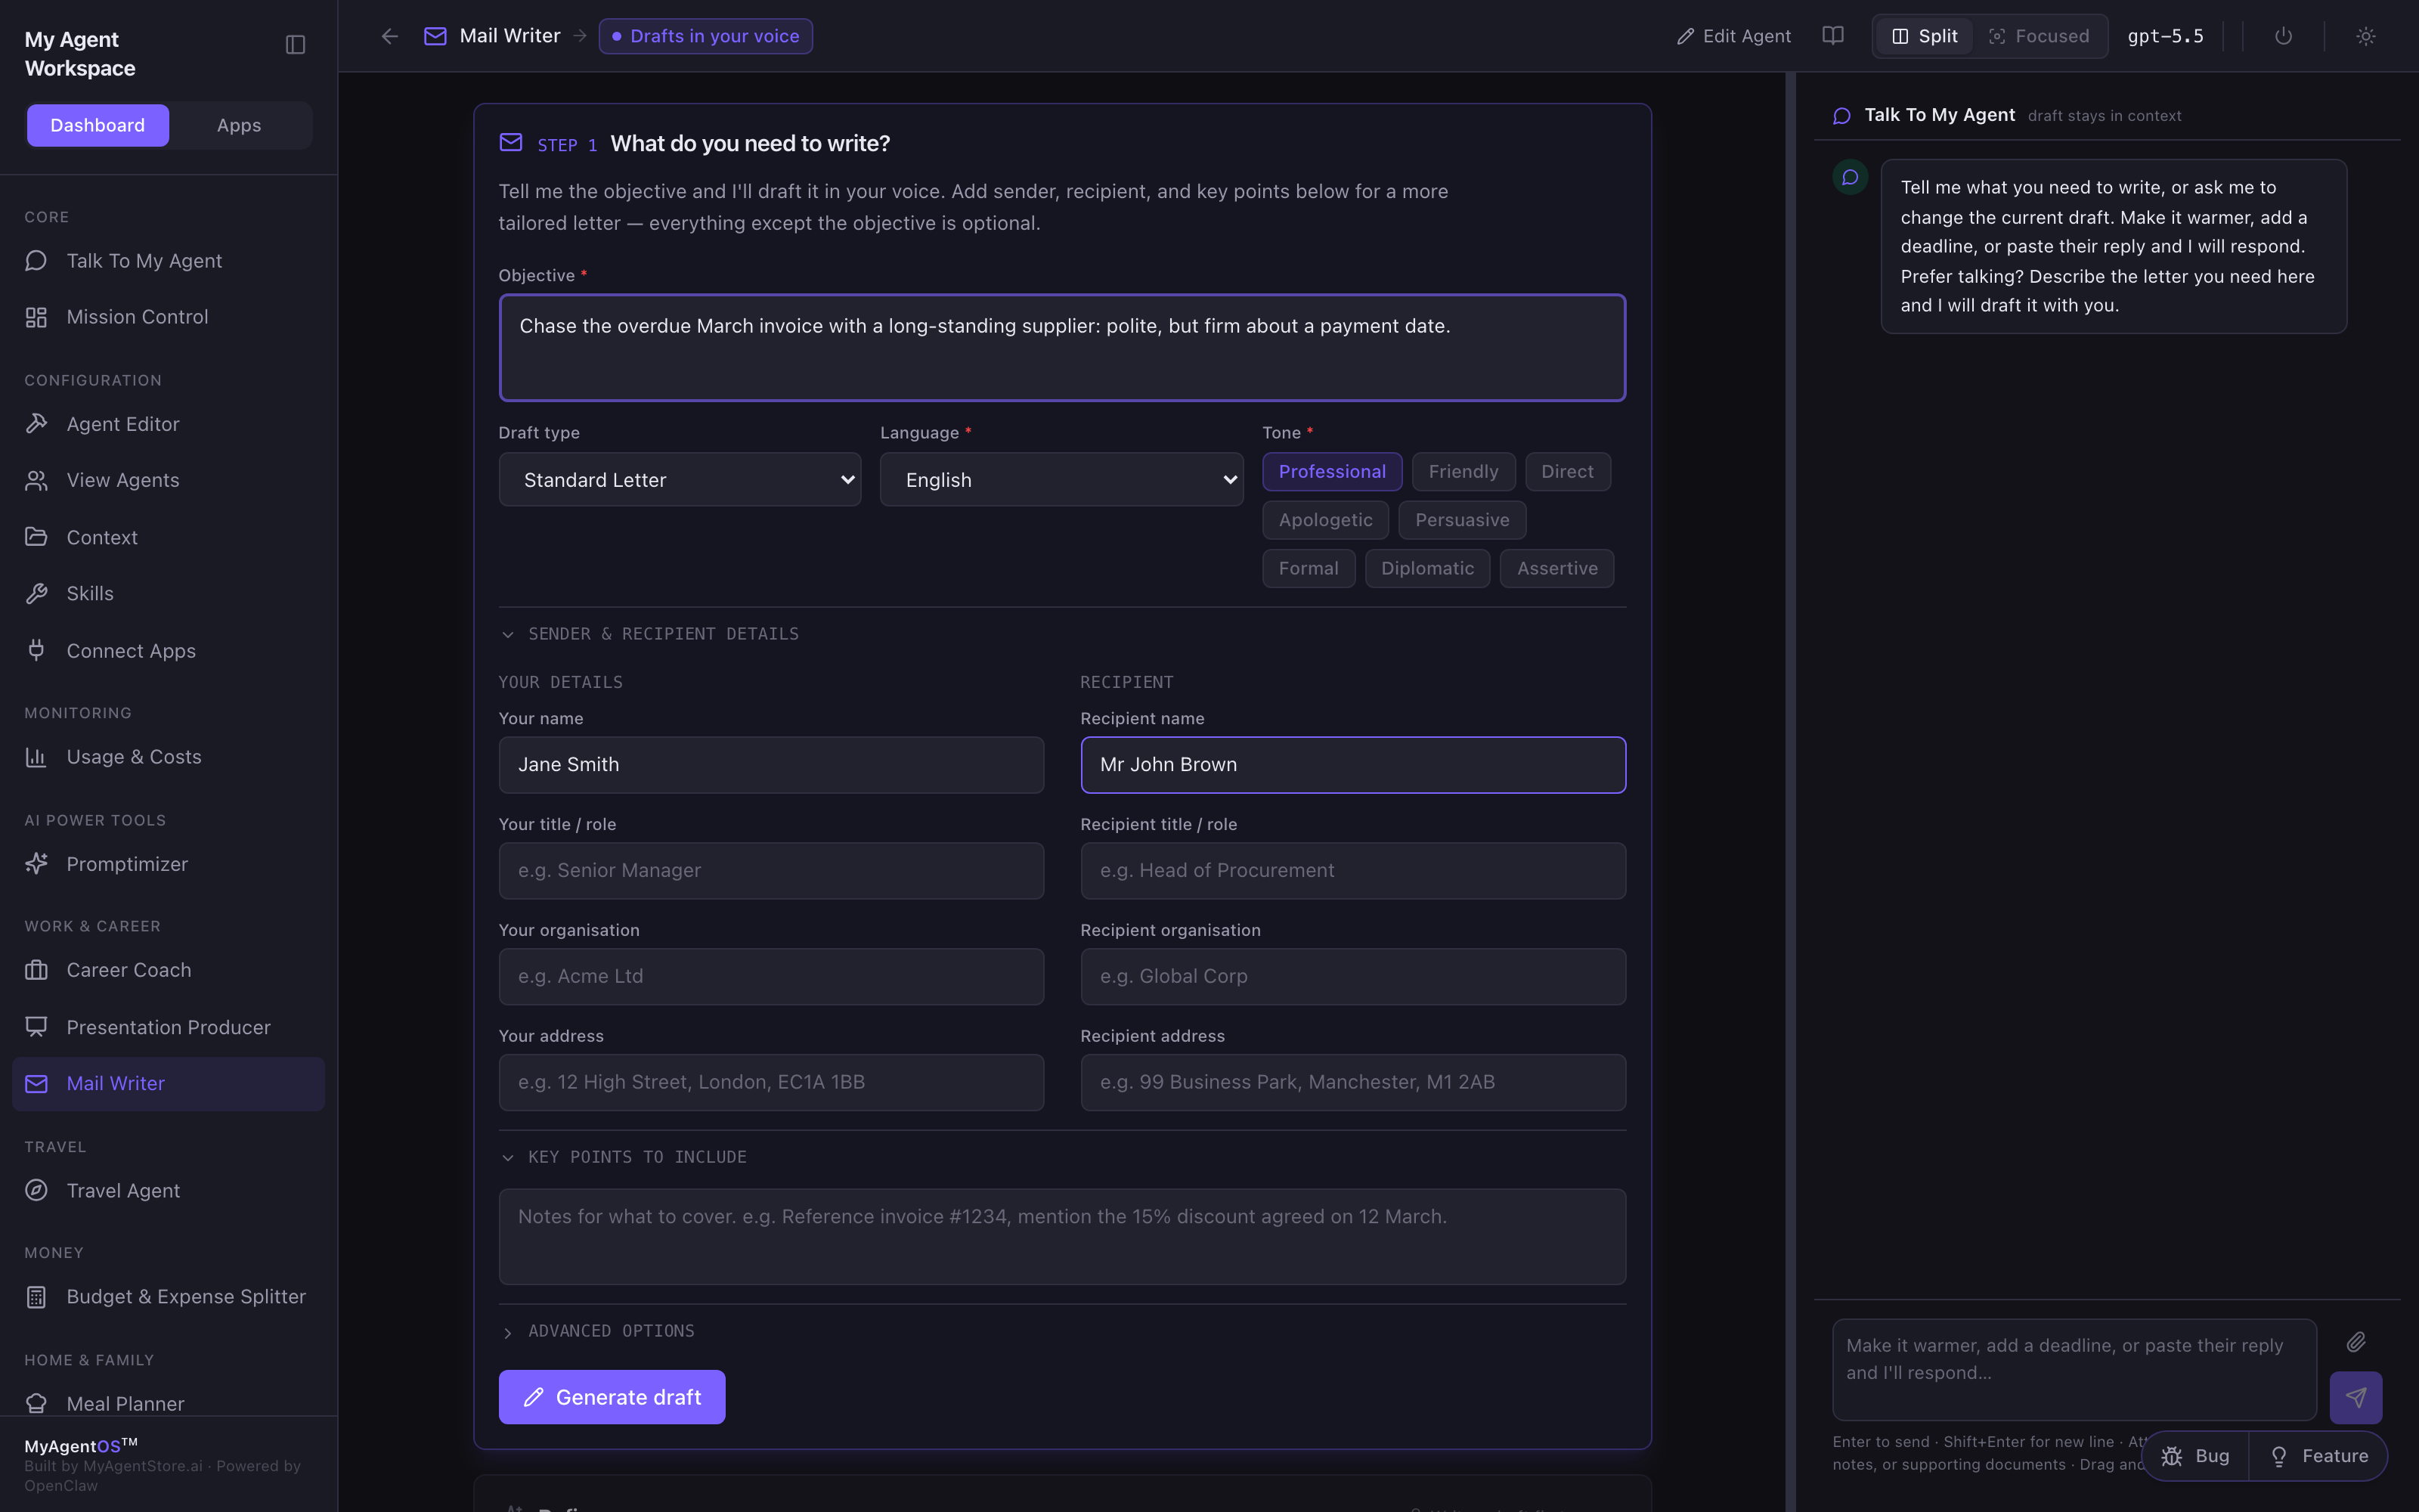This screenshot has width=2419, height=1512.
Task: Click the Connect Apps plug icon
Action: (36, 650)
